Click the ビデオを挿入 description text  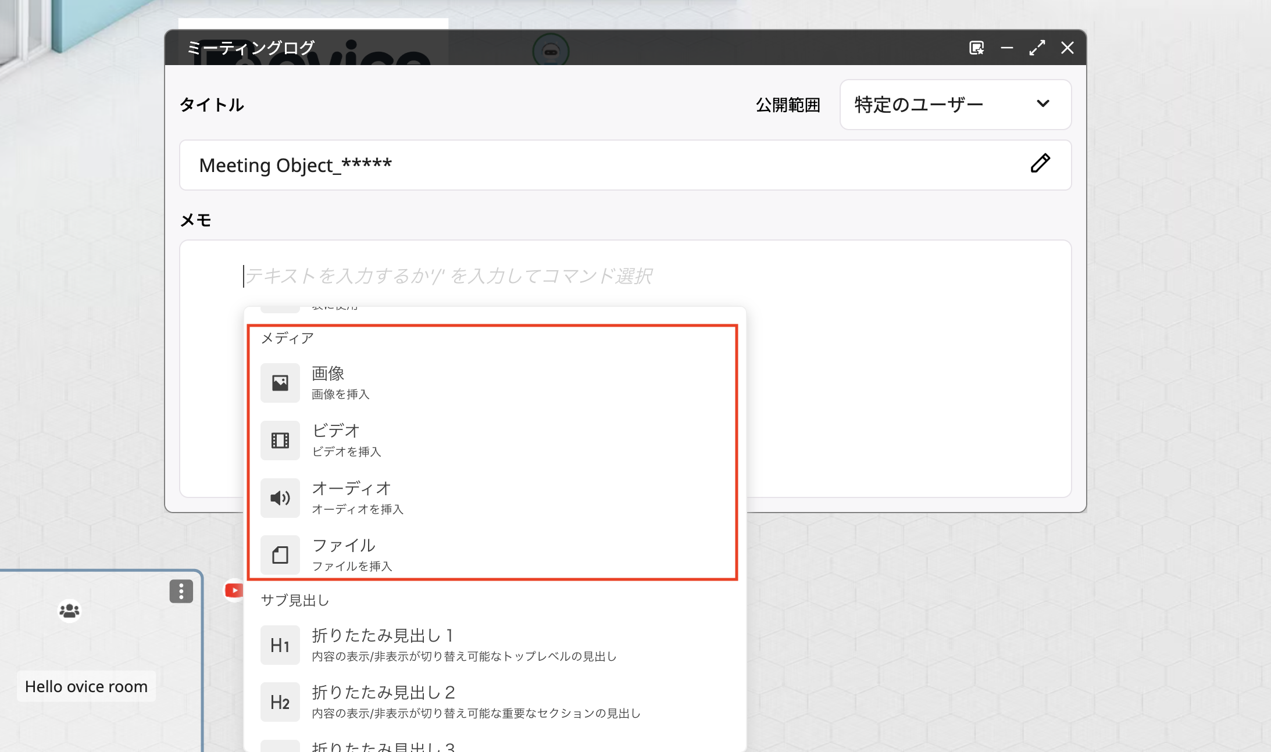coord(347,452)
